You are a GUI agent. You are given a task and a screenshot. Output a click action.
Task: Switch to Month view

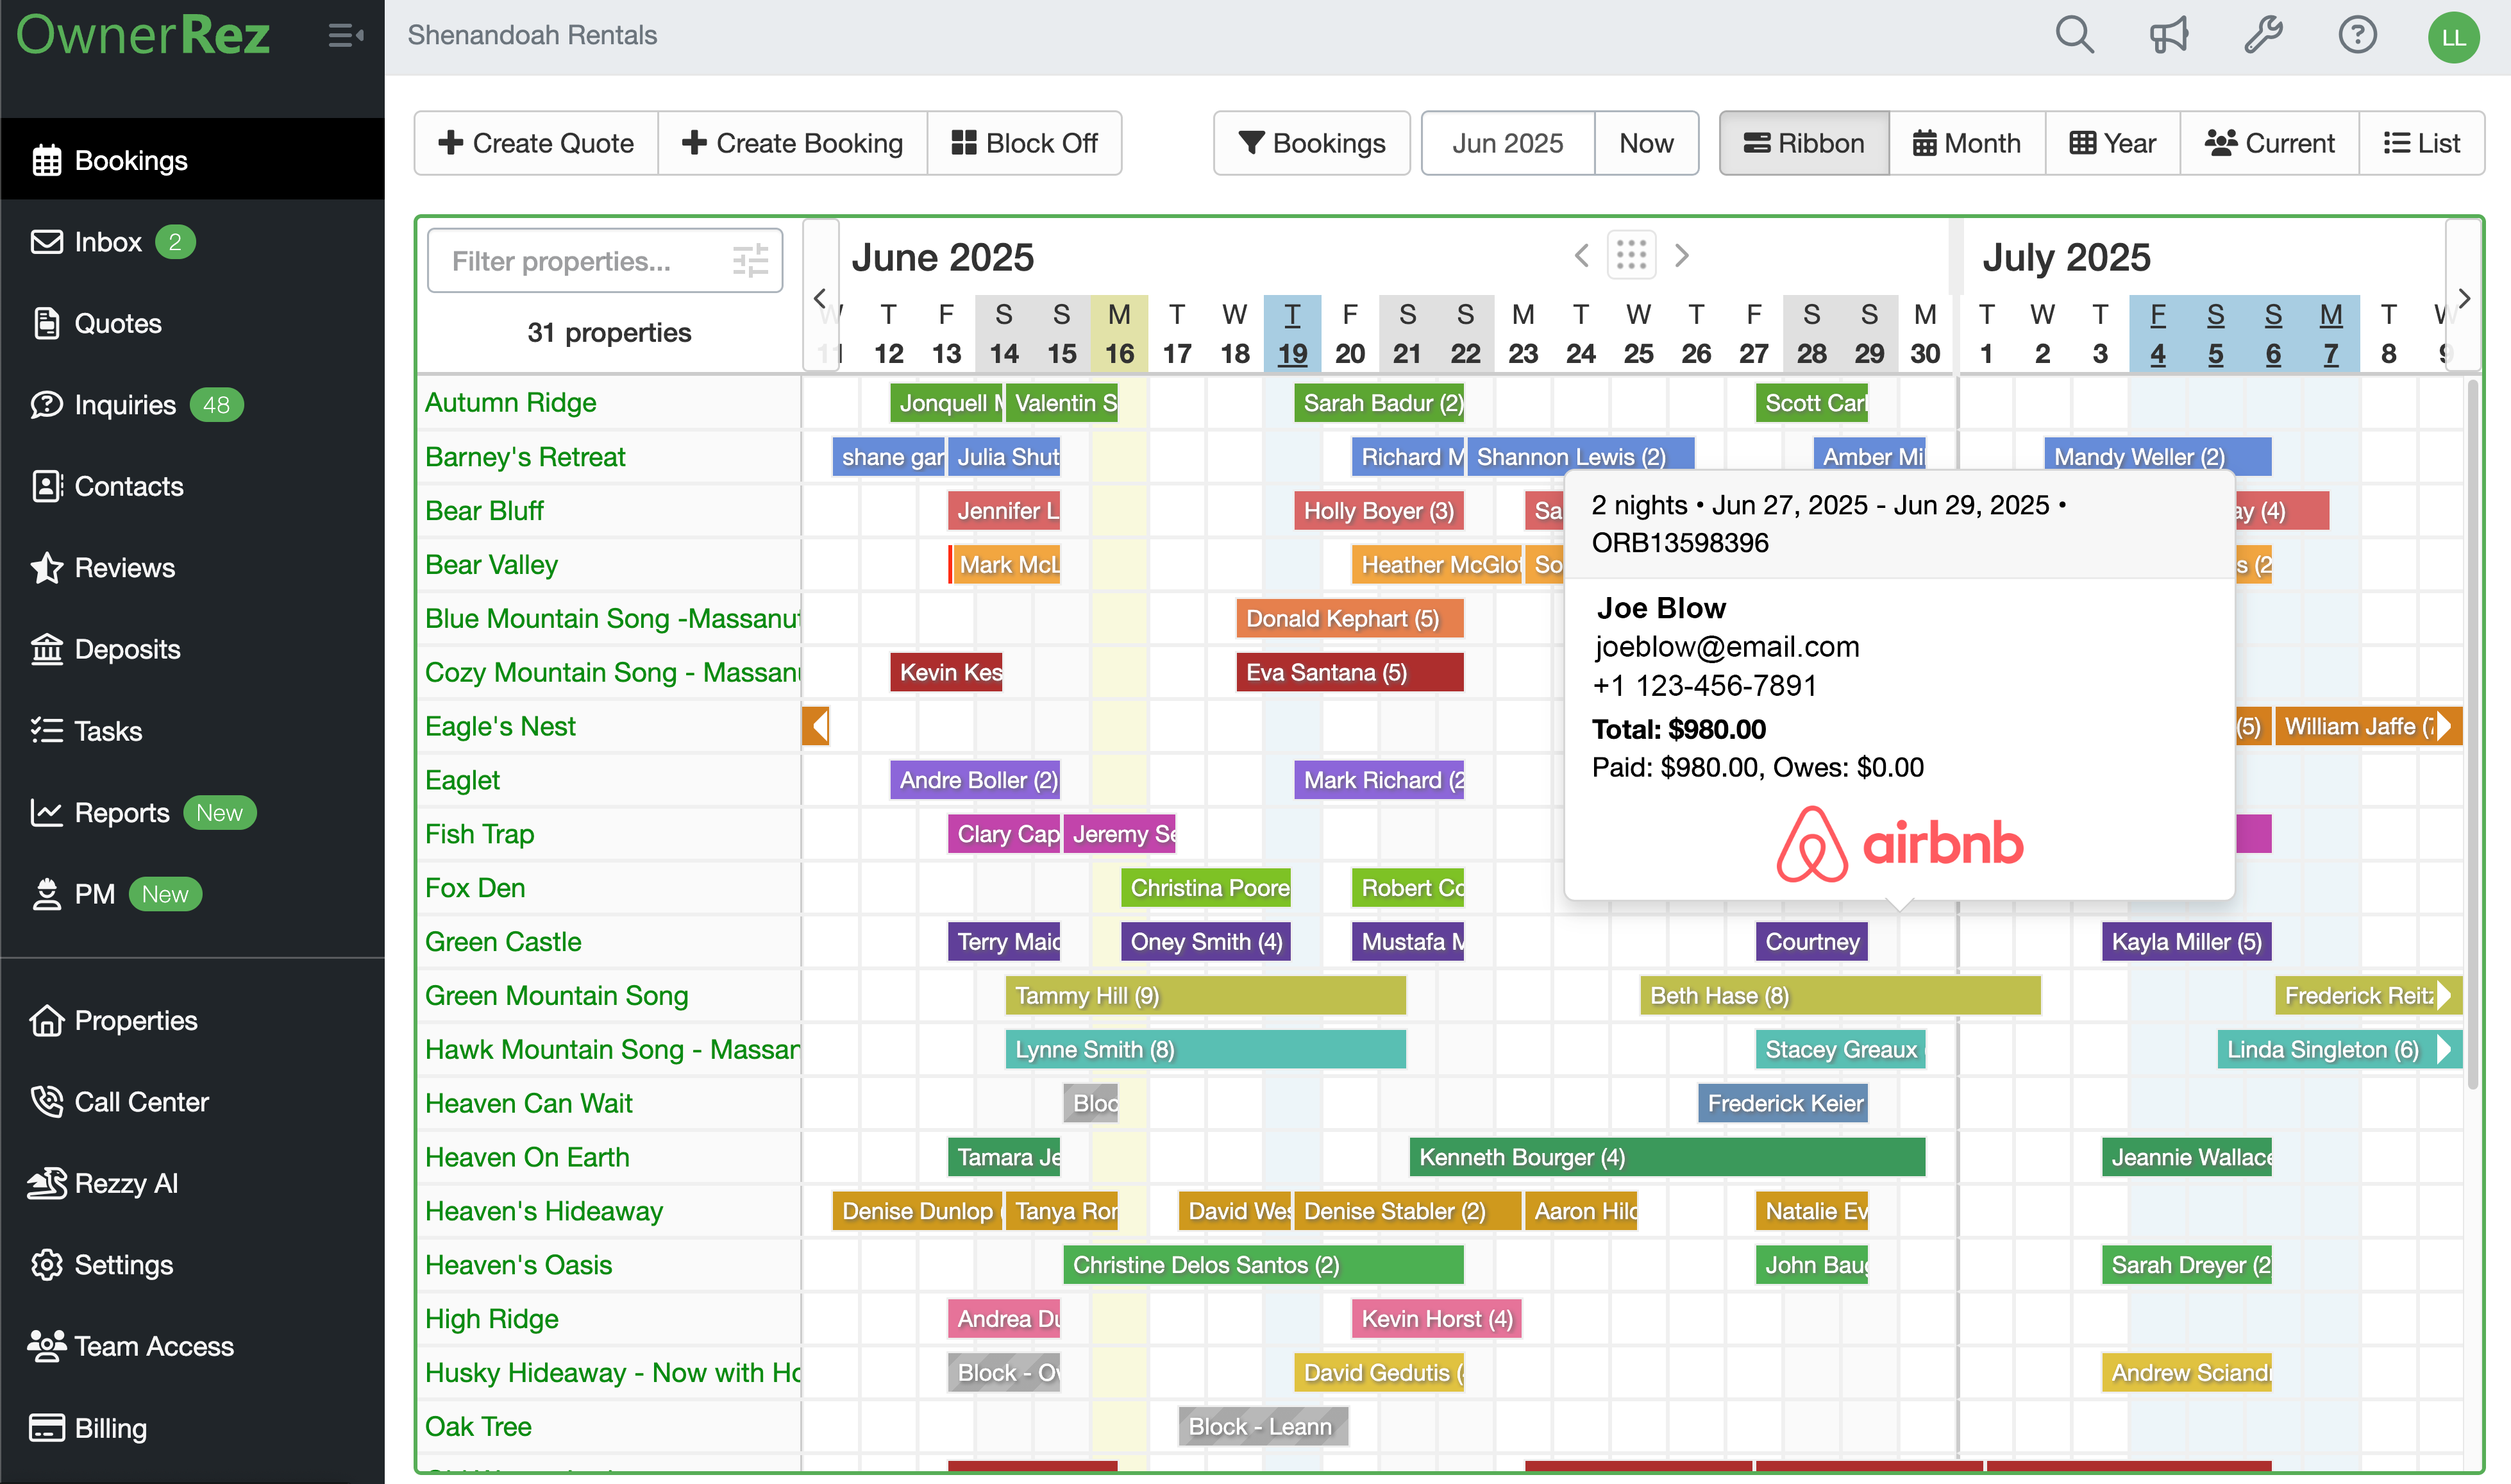pyautogui.click(x=1967, y=143)
